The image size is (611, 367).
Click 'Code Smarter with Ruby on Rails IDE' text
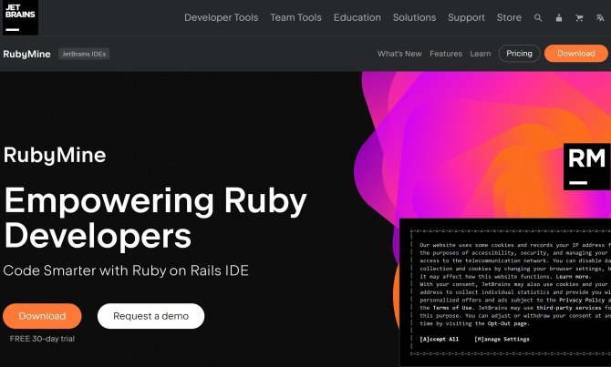pyautogui.click(x=126, y=270)
